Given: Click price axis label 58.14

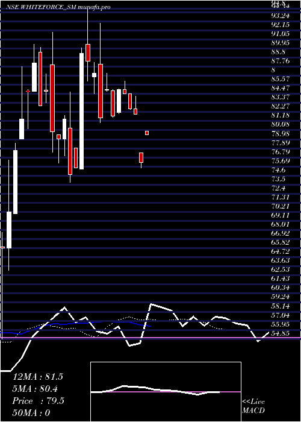Looking at the screenshot, I should click(280, 306).
